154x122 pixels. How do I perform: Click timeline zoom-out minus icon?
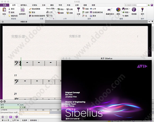pyautogui.click(x=7, y=117)
